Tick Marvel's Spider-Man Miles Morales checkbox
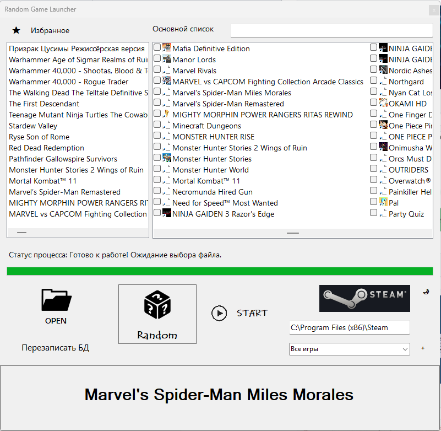Screen dimensions: 441x431 pyautogui.click(x=157, y=91)
